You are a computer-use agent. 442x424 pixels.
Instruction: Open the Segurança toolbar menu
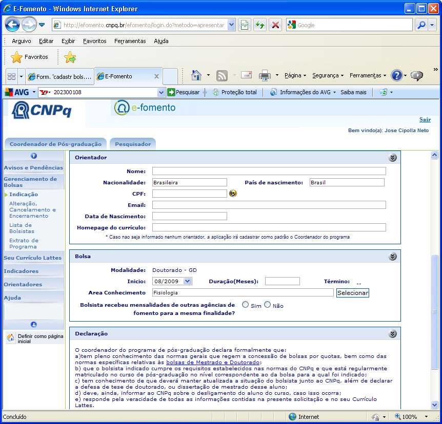328,75
